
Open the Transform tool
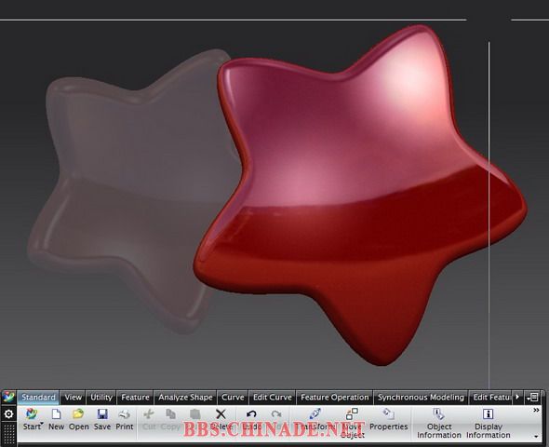315,413
